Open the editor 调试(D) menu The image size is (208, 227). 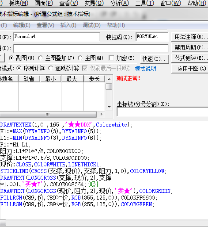[x=91, y=25]
